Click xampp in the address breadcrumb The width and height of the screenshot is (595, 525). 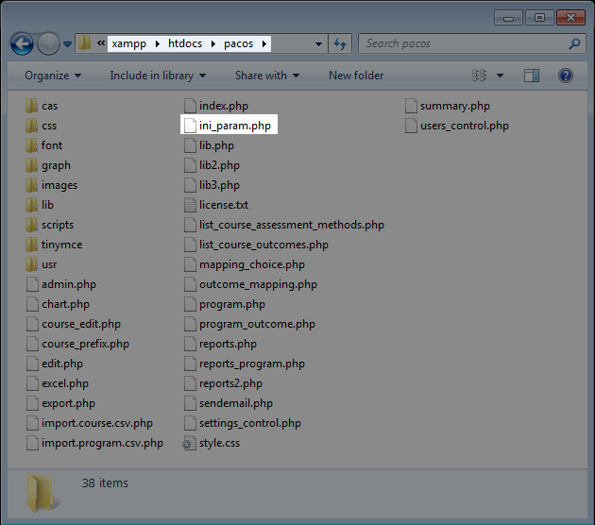[x=129, y=43]
